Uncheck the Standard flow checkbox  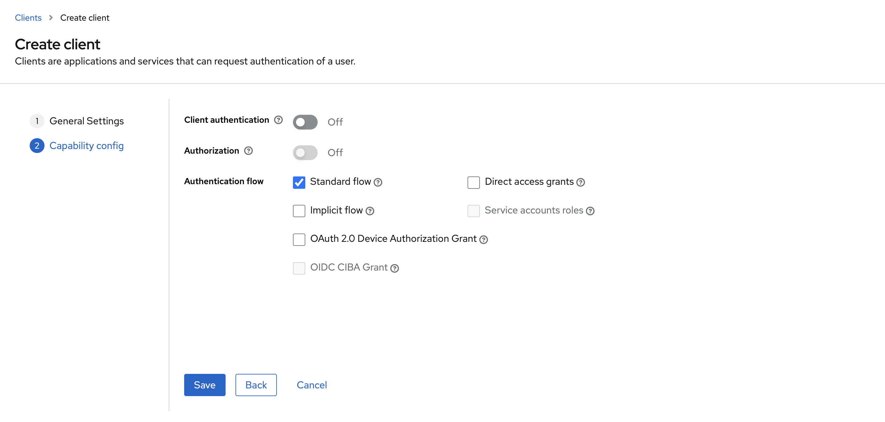tap(299, 183)
